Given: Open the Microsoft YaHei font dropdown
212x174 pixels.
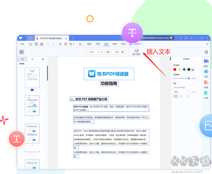Looking at the screenshot, I should pyautogui.click(x=186, y=88).
